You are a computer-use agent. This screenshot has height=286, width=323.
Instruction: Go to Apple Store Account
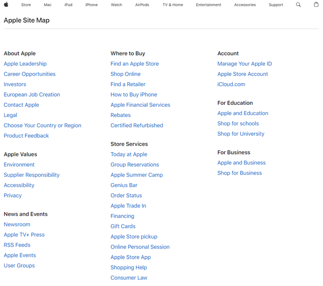point(242,74)
